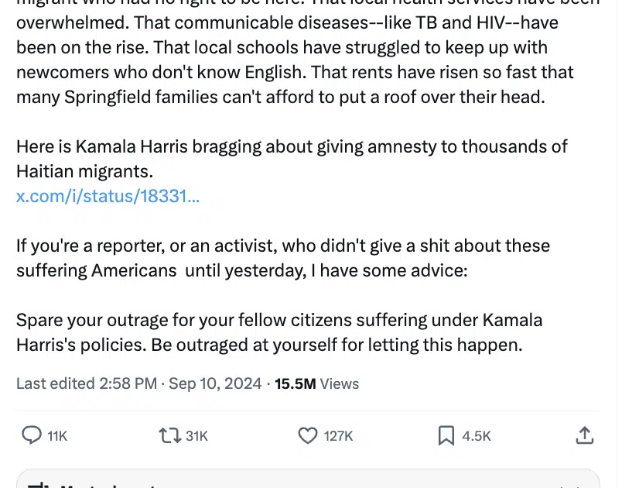Click the 31K reposts count
639x488 pixels.
click(x=196, y=436)
